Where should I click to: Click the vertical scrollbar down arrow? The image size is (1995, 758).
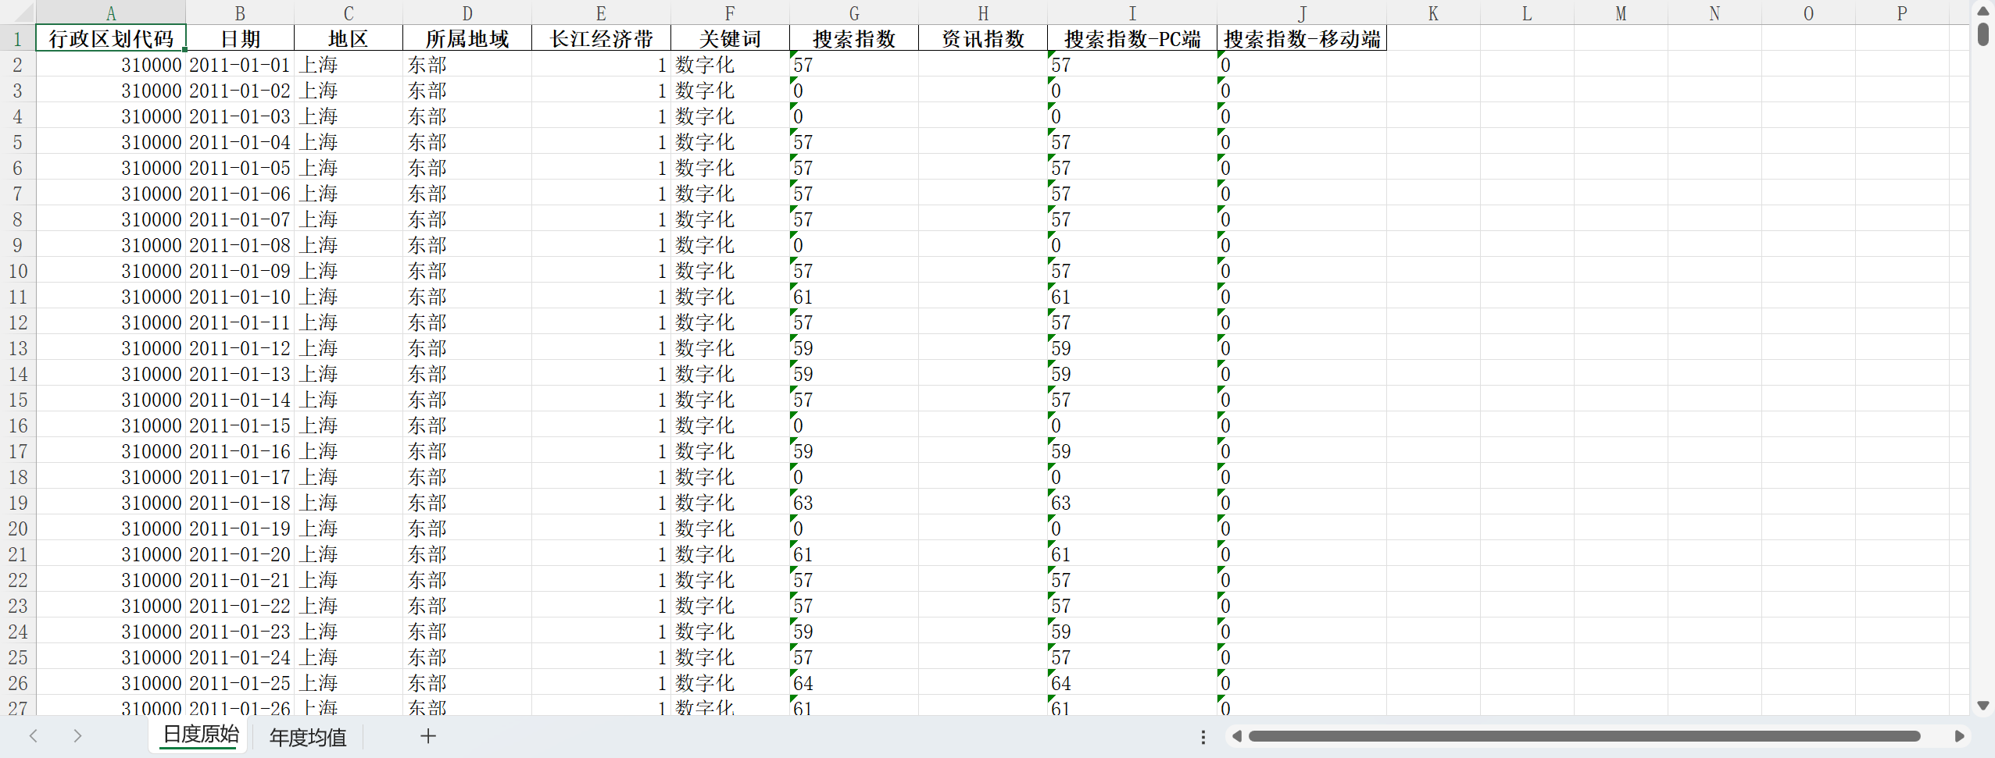(1983, 705)
